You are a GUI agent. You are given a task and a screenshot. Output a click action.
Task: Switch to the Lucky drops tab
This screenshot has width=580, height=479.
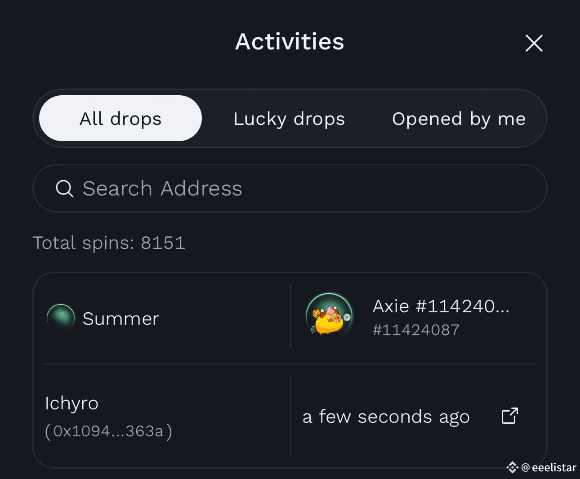[x=289, y=119]
